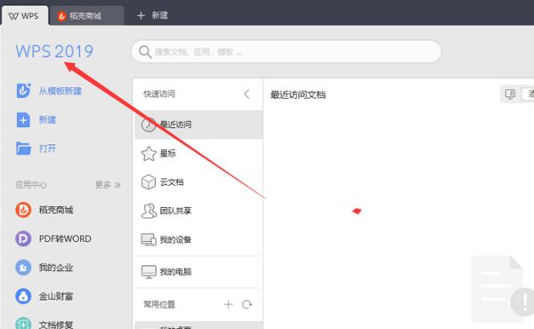Click the 新建 tab plus button

141,15
